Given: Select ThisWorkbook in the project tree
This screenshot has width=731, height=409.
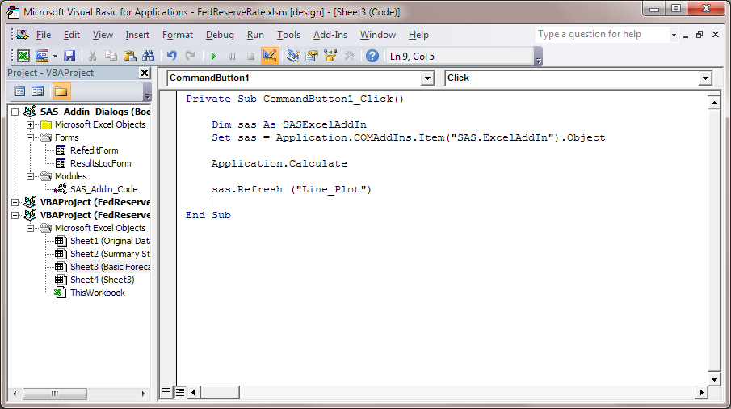Looking at the screenshot, I should point(97,293).
